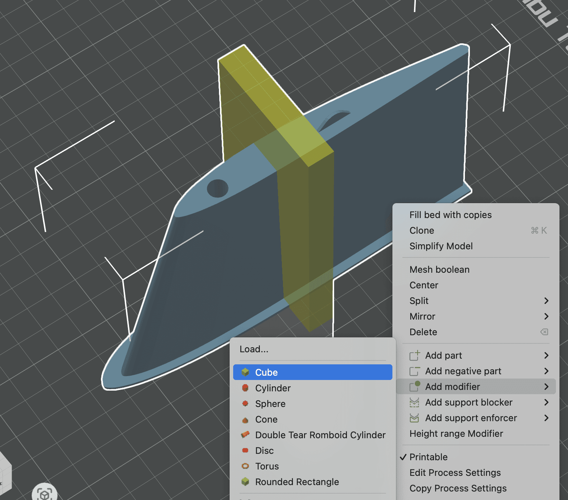Screen dimensions: 568x500
Task: Select the Disc modifier shape
Action: point(312,450)
